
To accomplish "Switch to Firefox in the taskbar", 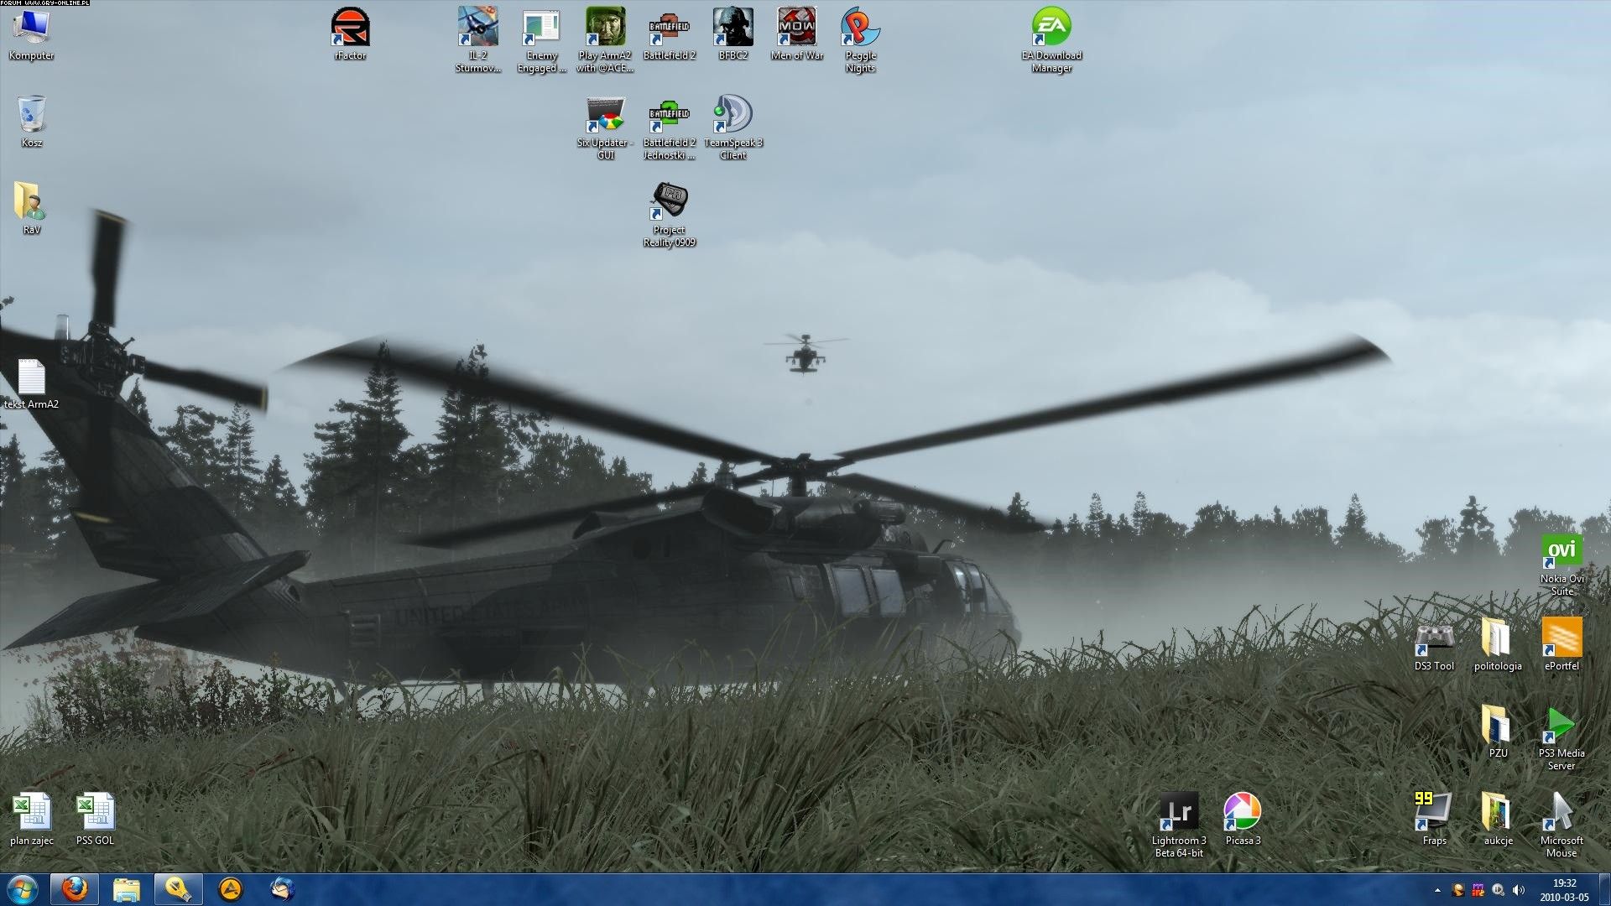I will (x=75, y=889).
